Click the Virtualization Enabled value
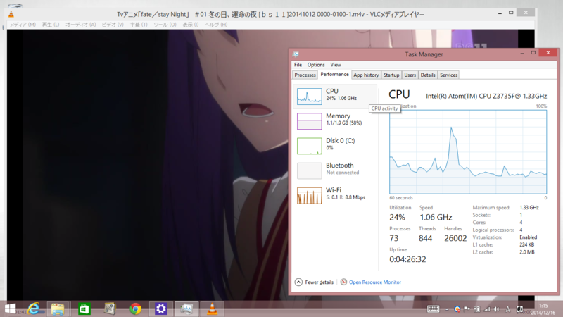This screenshot has height=317, width=563. pos(529,237)
